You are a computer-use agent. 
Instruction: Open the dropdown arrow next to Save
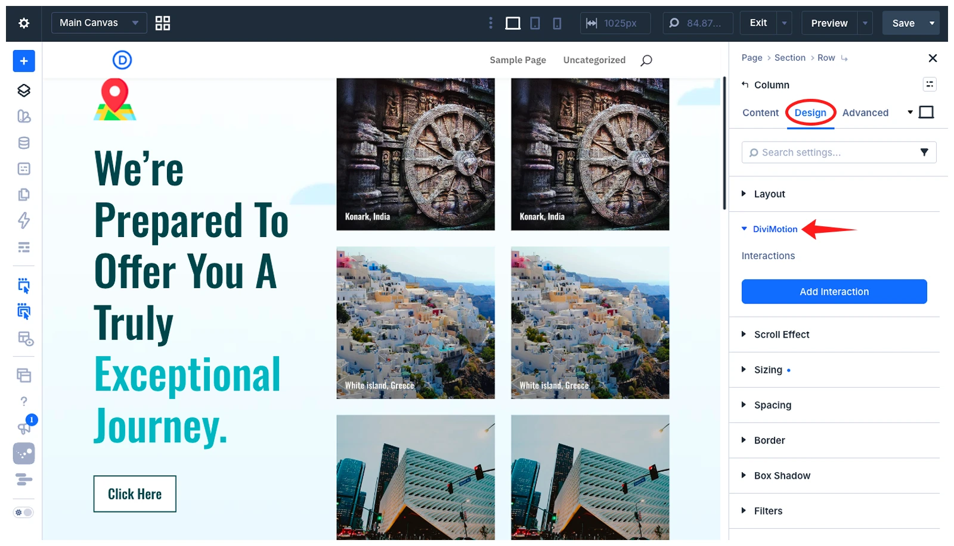(x=932, y=23)
